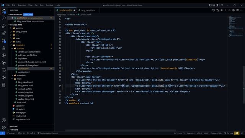Expand the containers folder
This screenshot has height=138, width=245.
coord(21,76)
